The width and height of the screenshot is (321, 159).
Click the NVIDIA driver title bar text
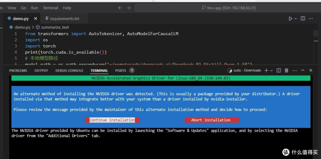click(161, 78)
